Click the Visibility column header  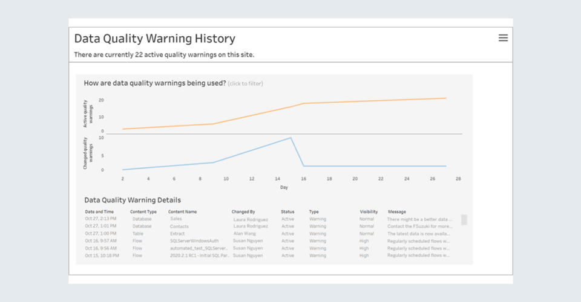coord(369,212)
